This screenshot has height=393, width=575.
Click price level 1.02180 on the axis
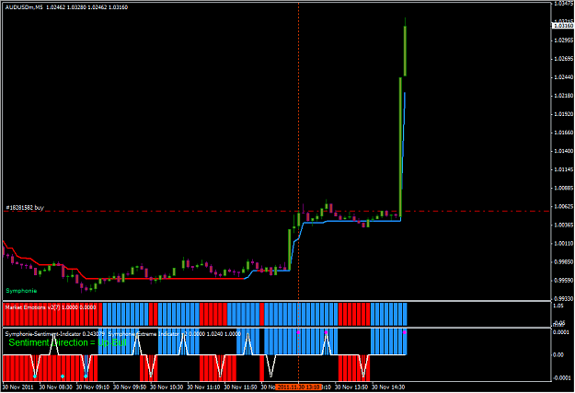click(564, 96)
